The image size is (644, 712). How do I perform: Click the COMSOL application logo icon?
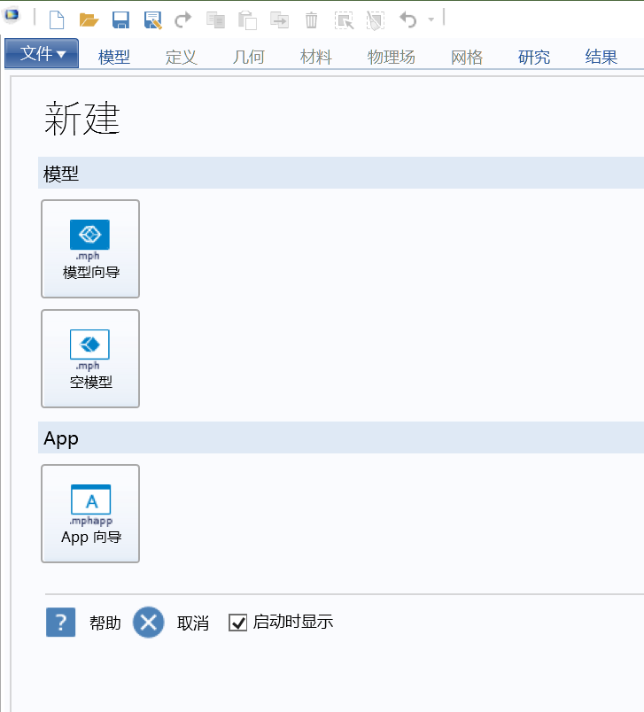click(12, 15)
